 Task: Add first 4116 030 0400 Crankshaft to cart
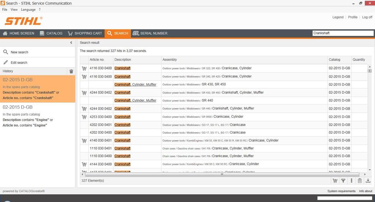coord(84,68)
